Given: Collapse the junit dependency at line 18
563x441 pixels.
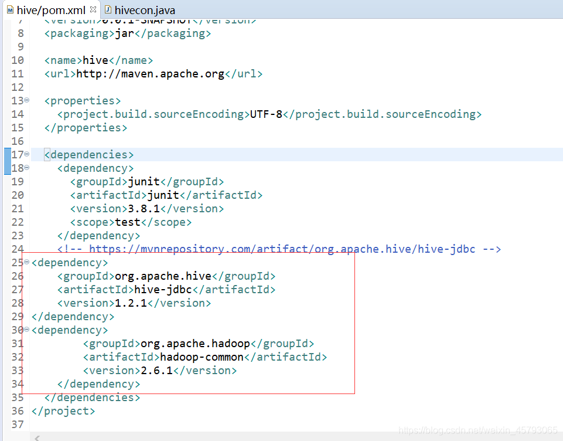Looking at the screenshot, I should pyautogui.click(x=26, y=168).
